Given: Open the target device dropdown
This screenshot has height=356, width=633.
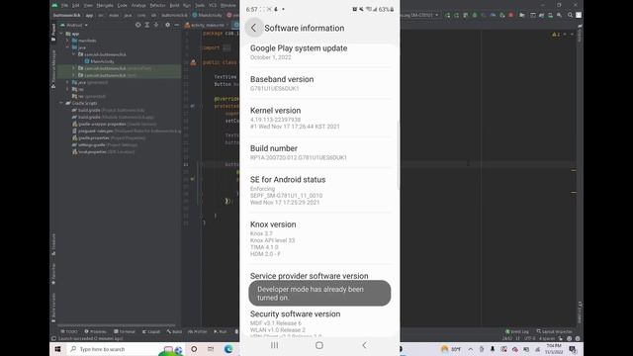Looking at the screenshot, I should pos(419,15).
